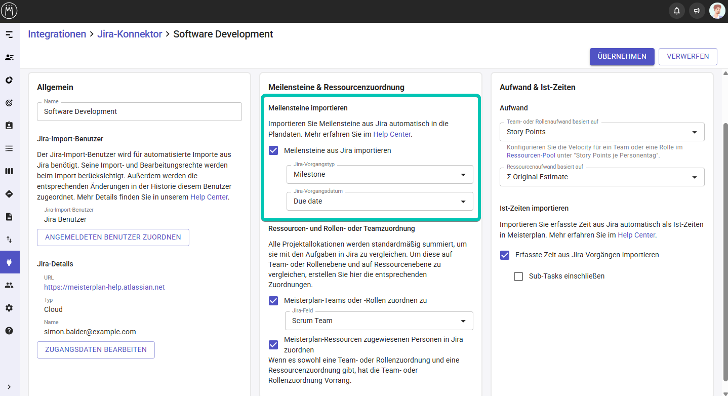Open the Ressourcen-Pool link

tap(531, 155)
